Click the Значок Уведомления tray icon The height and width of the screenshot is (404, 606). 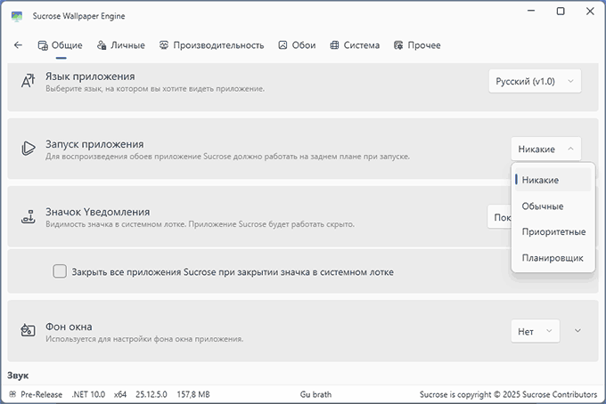point(27,217)
